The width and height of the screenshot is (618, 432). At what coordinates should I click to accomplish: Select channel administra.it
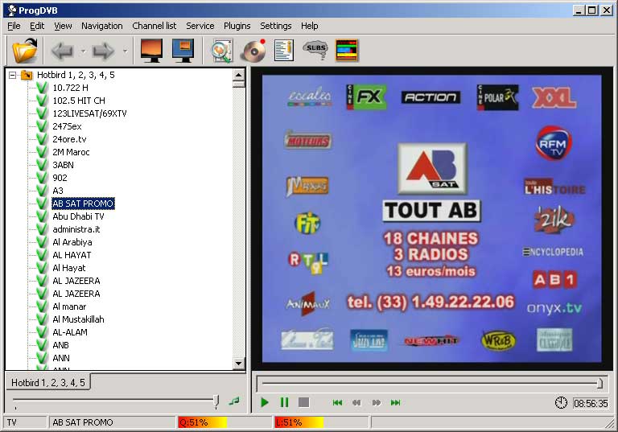76,229
